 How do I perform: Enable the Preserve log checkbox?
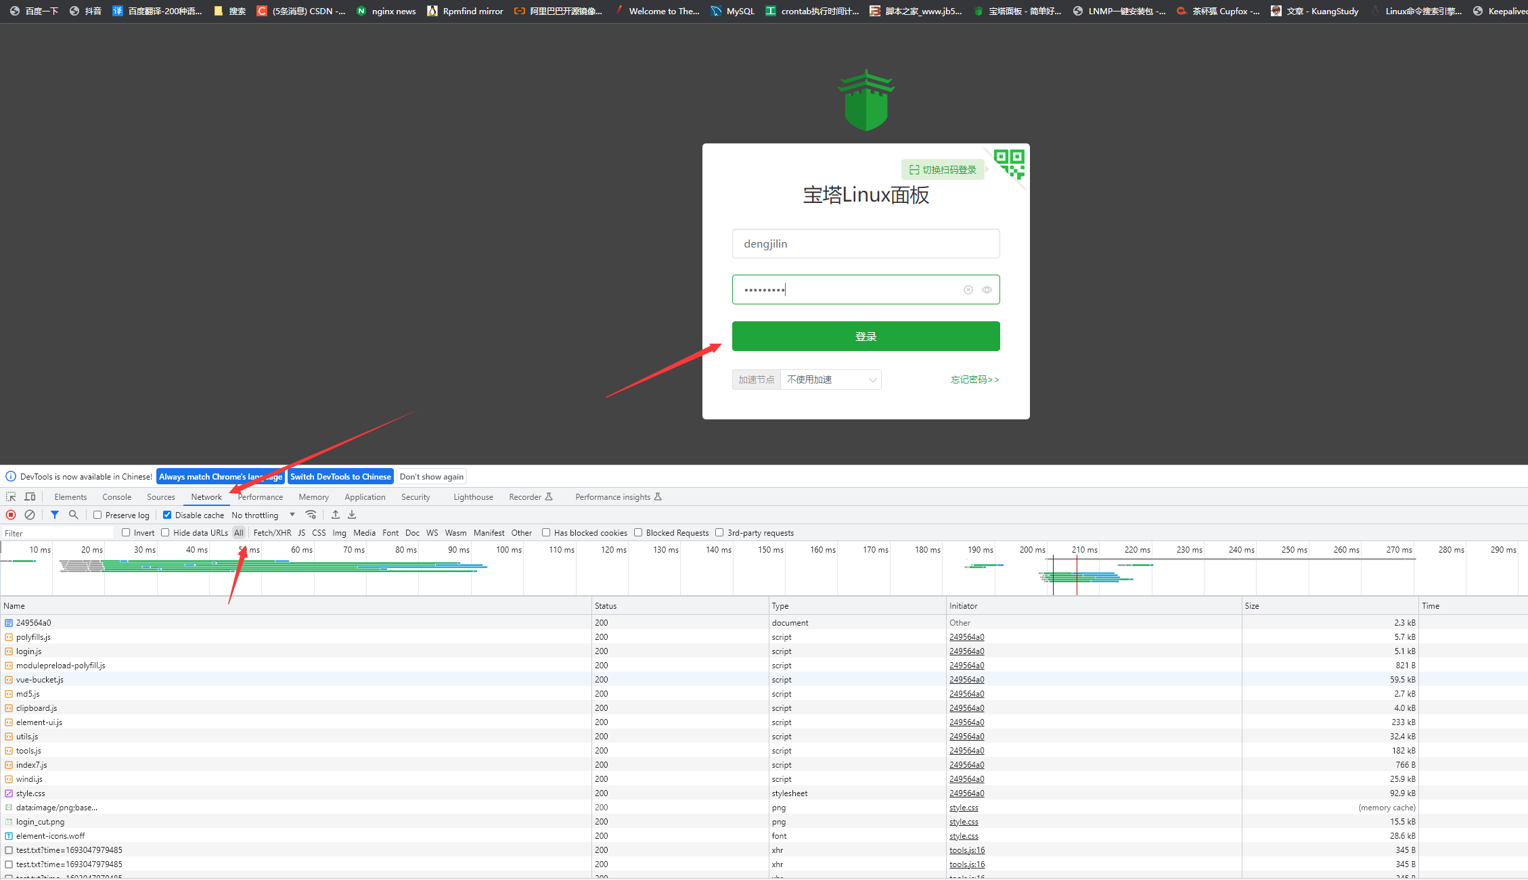[x=97, y=515]
